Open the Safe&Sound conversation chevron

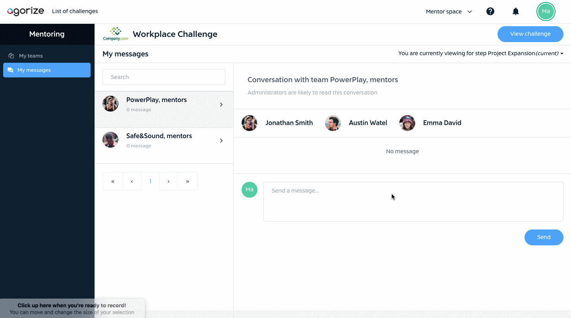tap(221, 141)
